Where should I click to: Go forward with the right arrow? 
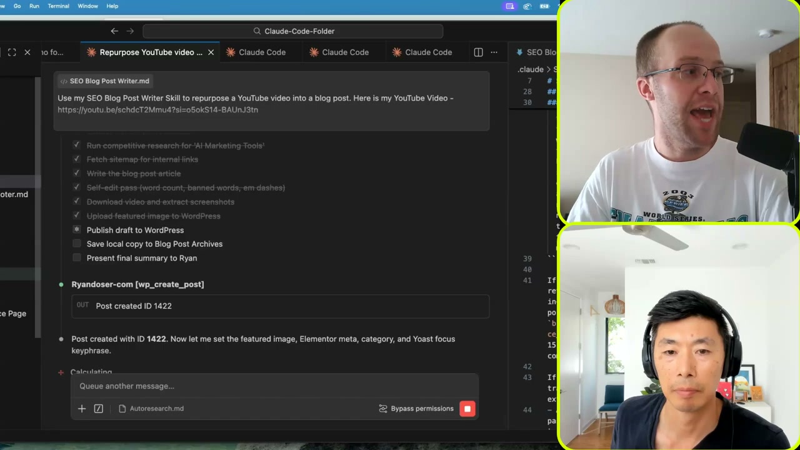(130, 31)
